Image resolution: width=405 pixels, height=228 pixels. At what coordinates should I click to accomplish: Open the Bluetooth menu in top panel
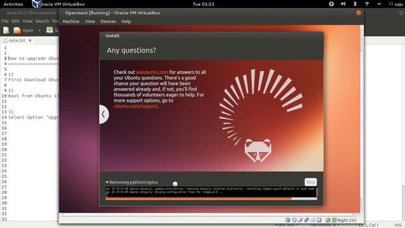click(355, 4)
